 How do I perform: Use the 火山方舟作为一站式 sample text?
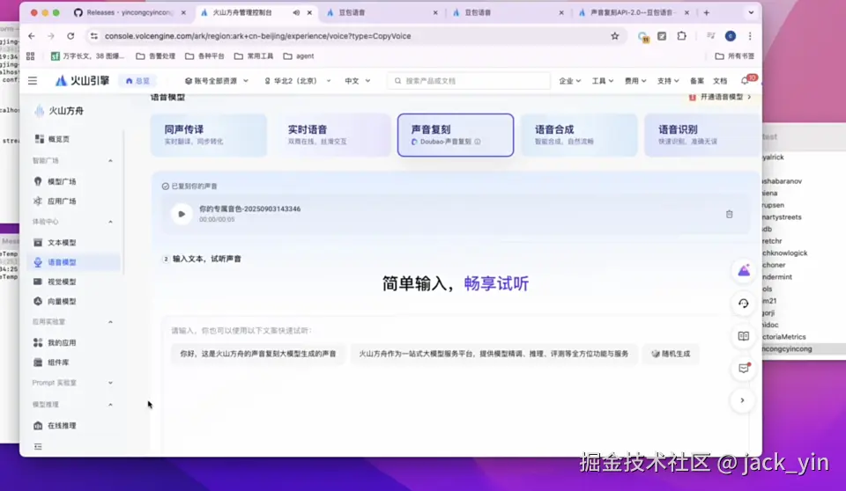(x=493, y=354)
